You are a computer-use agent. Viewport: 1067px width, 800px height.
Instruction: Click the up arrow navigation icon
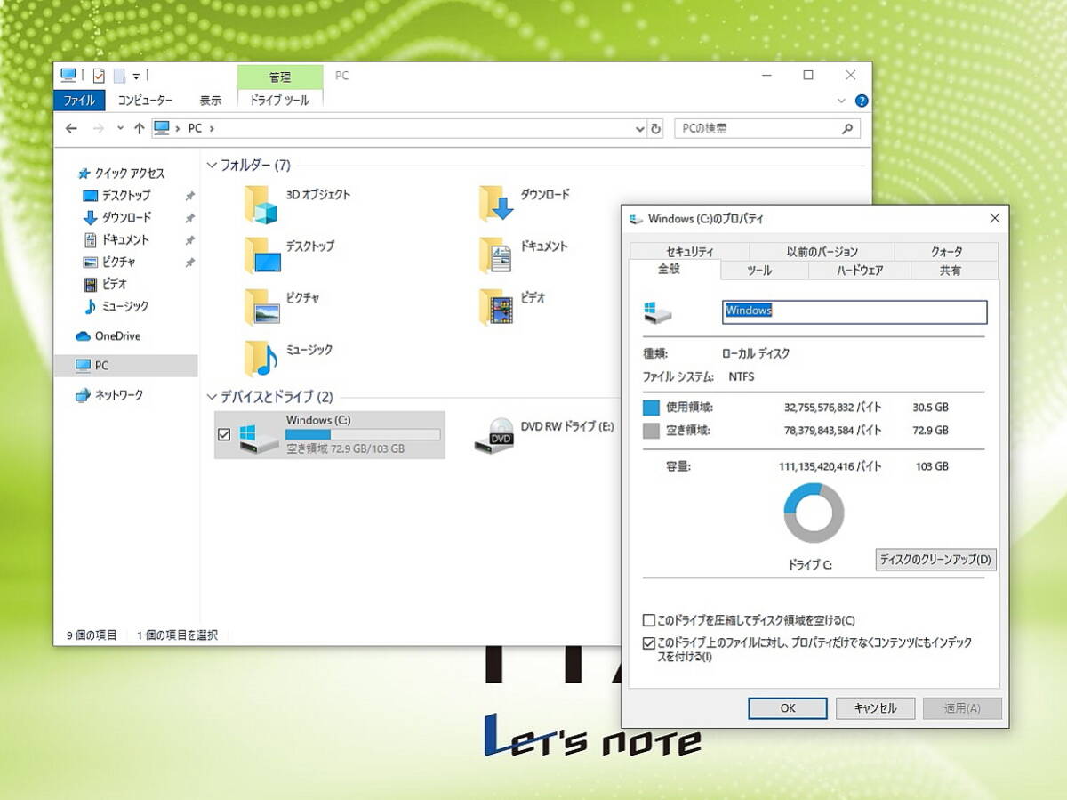pos(139,129)
